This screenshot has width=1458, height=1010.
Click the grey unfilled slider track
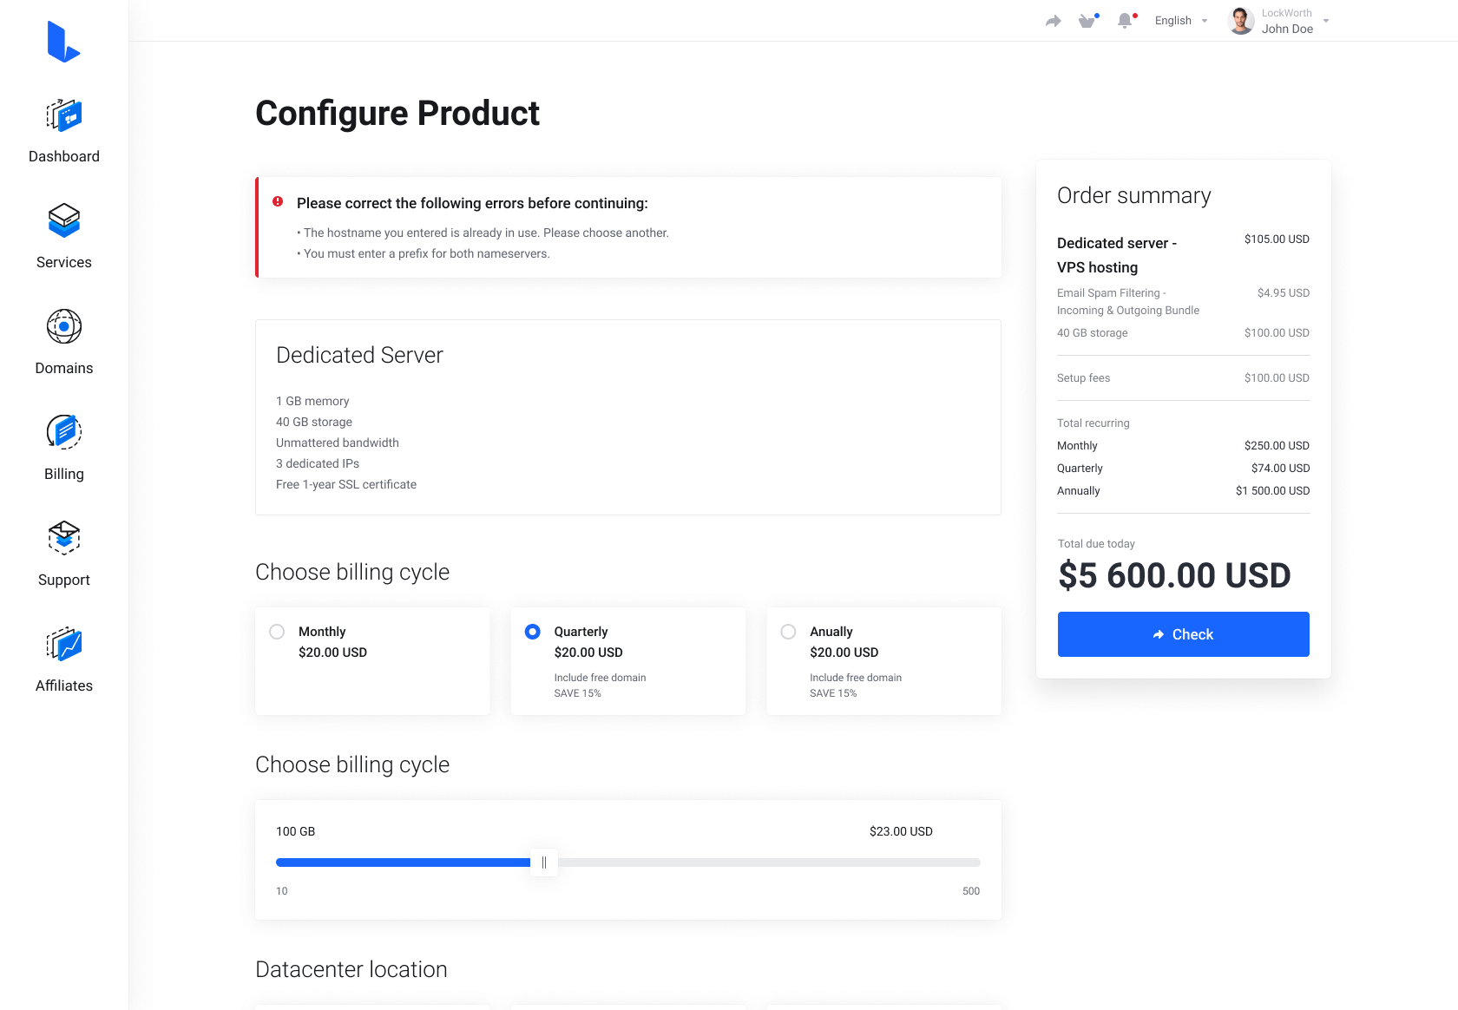click(x=769, y=862)
